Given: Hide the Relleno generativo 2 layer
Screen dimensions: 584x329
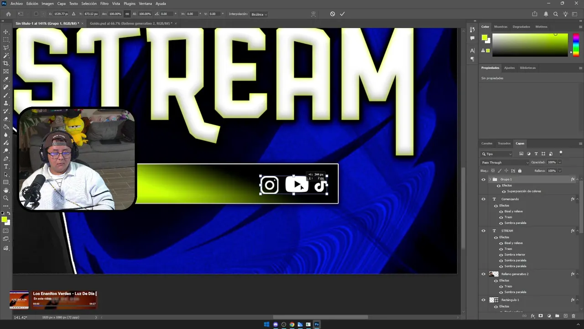Looking at the screenshot, I should pyautogui.click(x=484, y=274).
